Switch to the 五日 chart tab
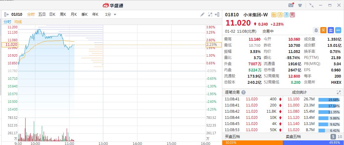The width and height of the screenshot is (344, 145). tap(42, 14)
